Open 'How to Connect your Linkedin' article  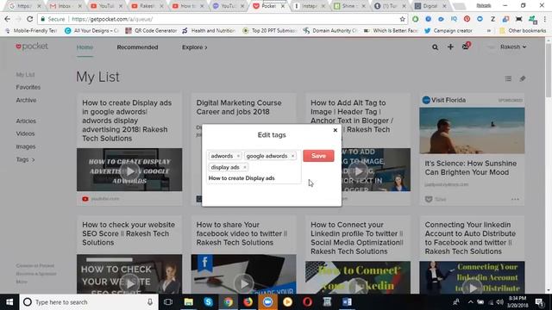[356, 238]
